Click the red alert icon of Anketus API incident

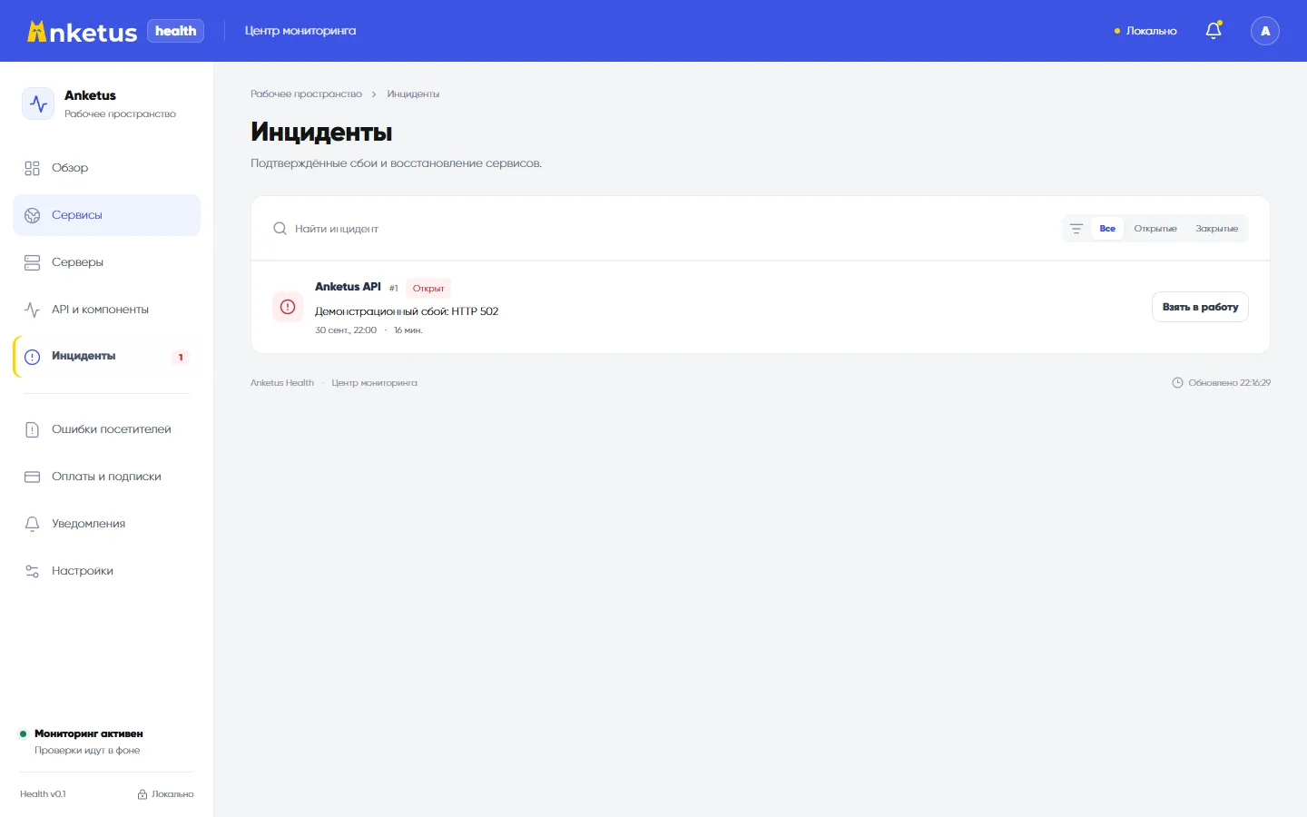coord(288,307)
